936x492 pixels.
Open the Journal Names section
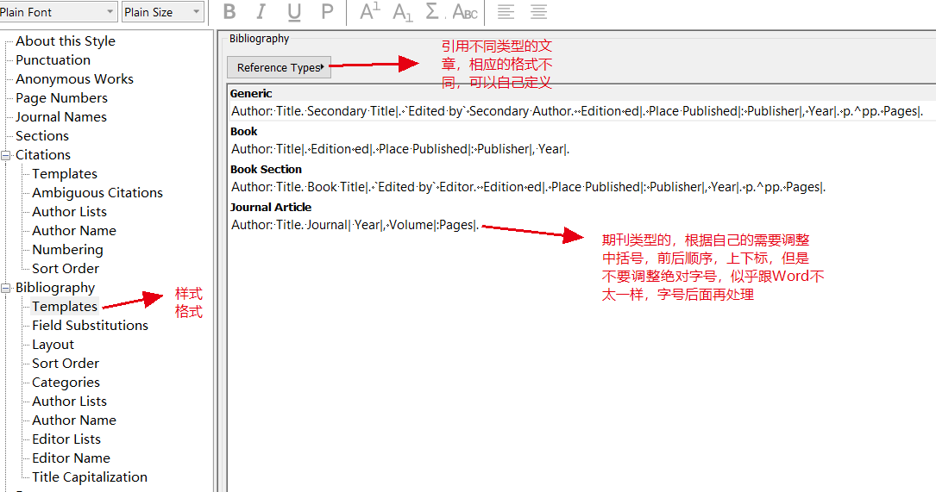coord(61,117)
